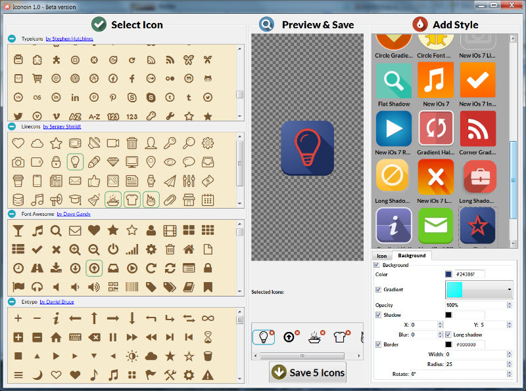This screenshot has height=391, width=526.
Task: Collapse the Typeicons section
Action: pyautogui.click(x=12, y=39)
